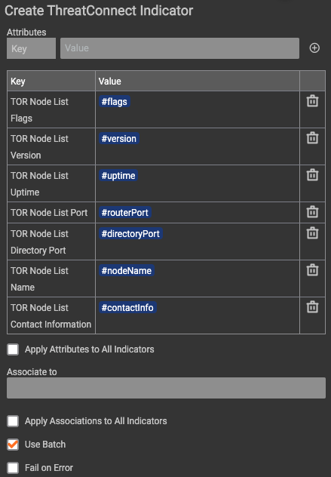
Task: Delete the TOR Node List Port row
Action: click(312, 212)
